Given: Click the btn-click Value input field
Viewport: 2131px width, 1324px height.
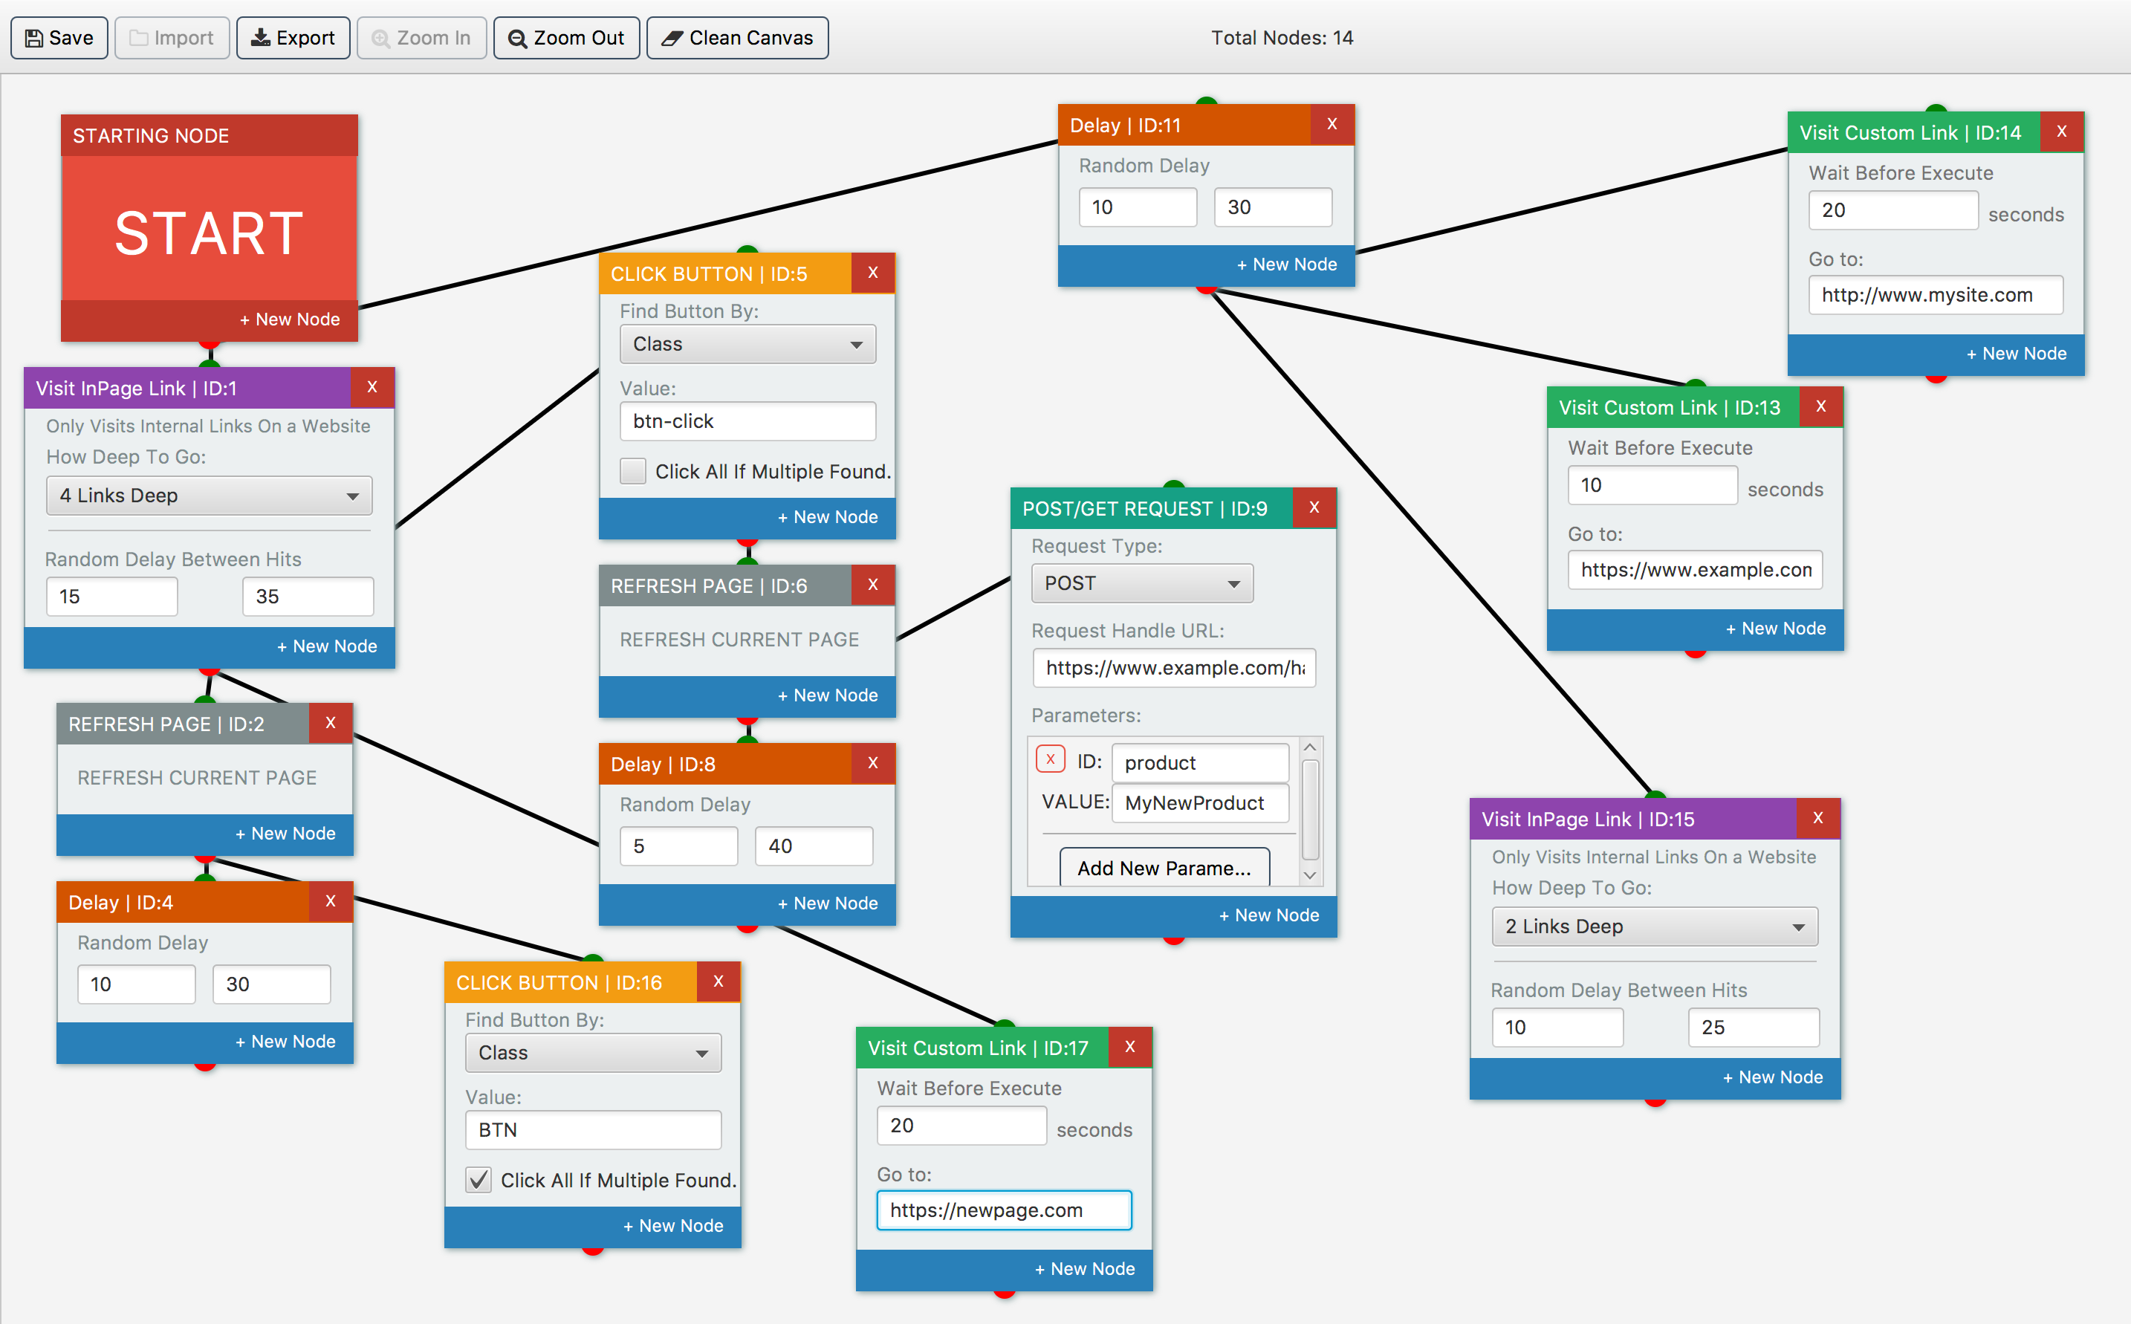Looking at the screenshot, I should 747,421.
